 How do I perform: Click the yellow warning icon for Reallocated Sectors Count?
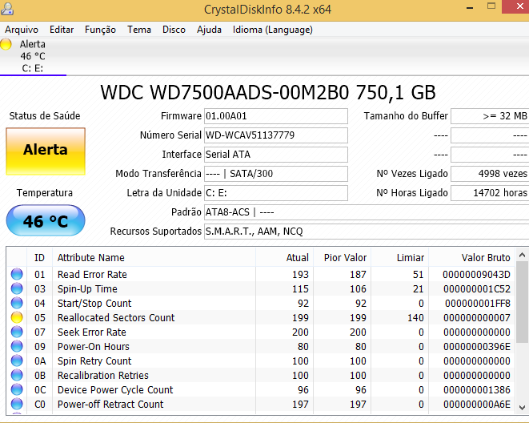tap(17, 318)
